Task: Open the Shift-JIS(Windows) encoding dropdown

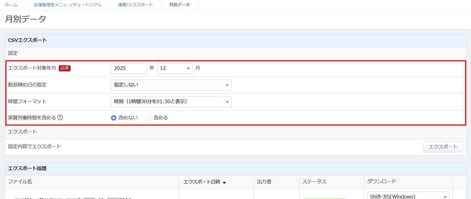Action: [x=408, y=196]
